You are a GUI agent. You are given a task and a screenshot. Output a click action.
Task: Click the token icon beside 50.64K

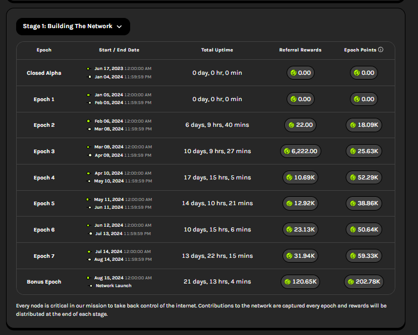point(353,230)
